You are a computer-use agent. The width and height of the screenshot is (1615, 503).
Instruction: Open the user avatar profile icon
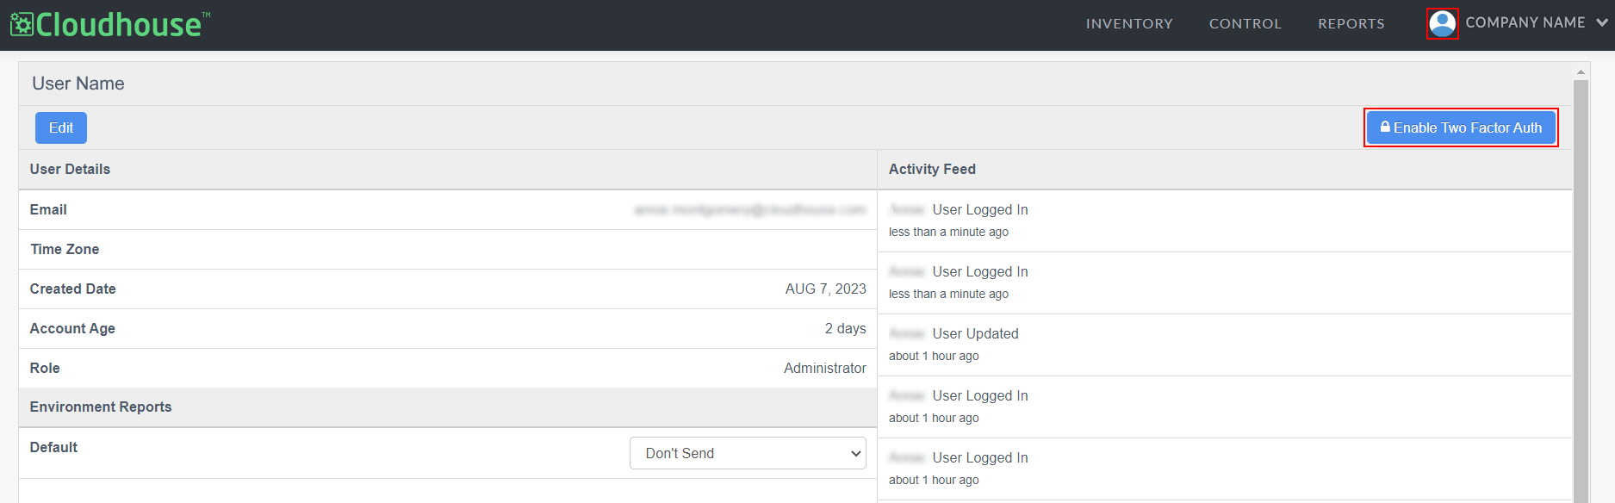1442,23
